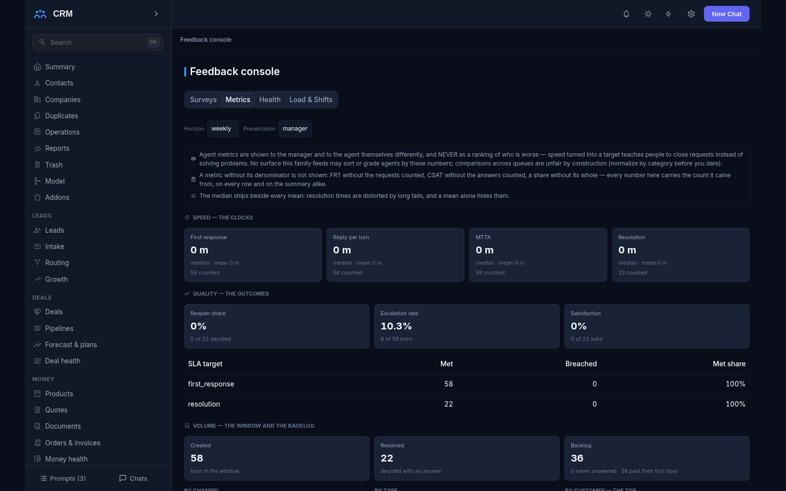Screen dimensions: 786x491
Task: Click the Reports chart icon
Action: click(37, 148)
